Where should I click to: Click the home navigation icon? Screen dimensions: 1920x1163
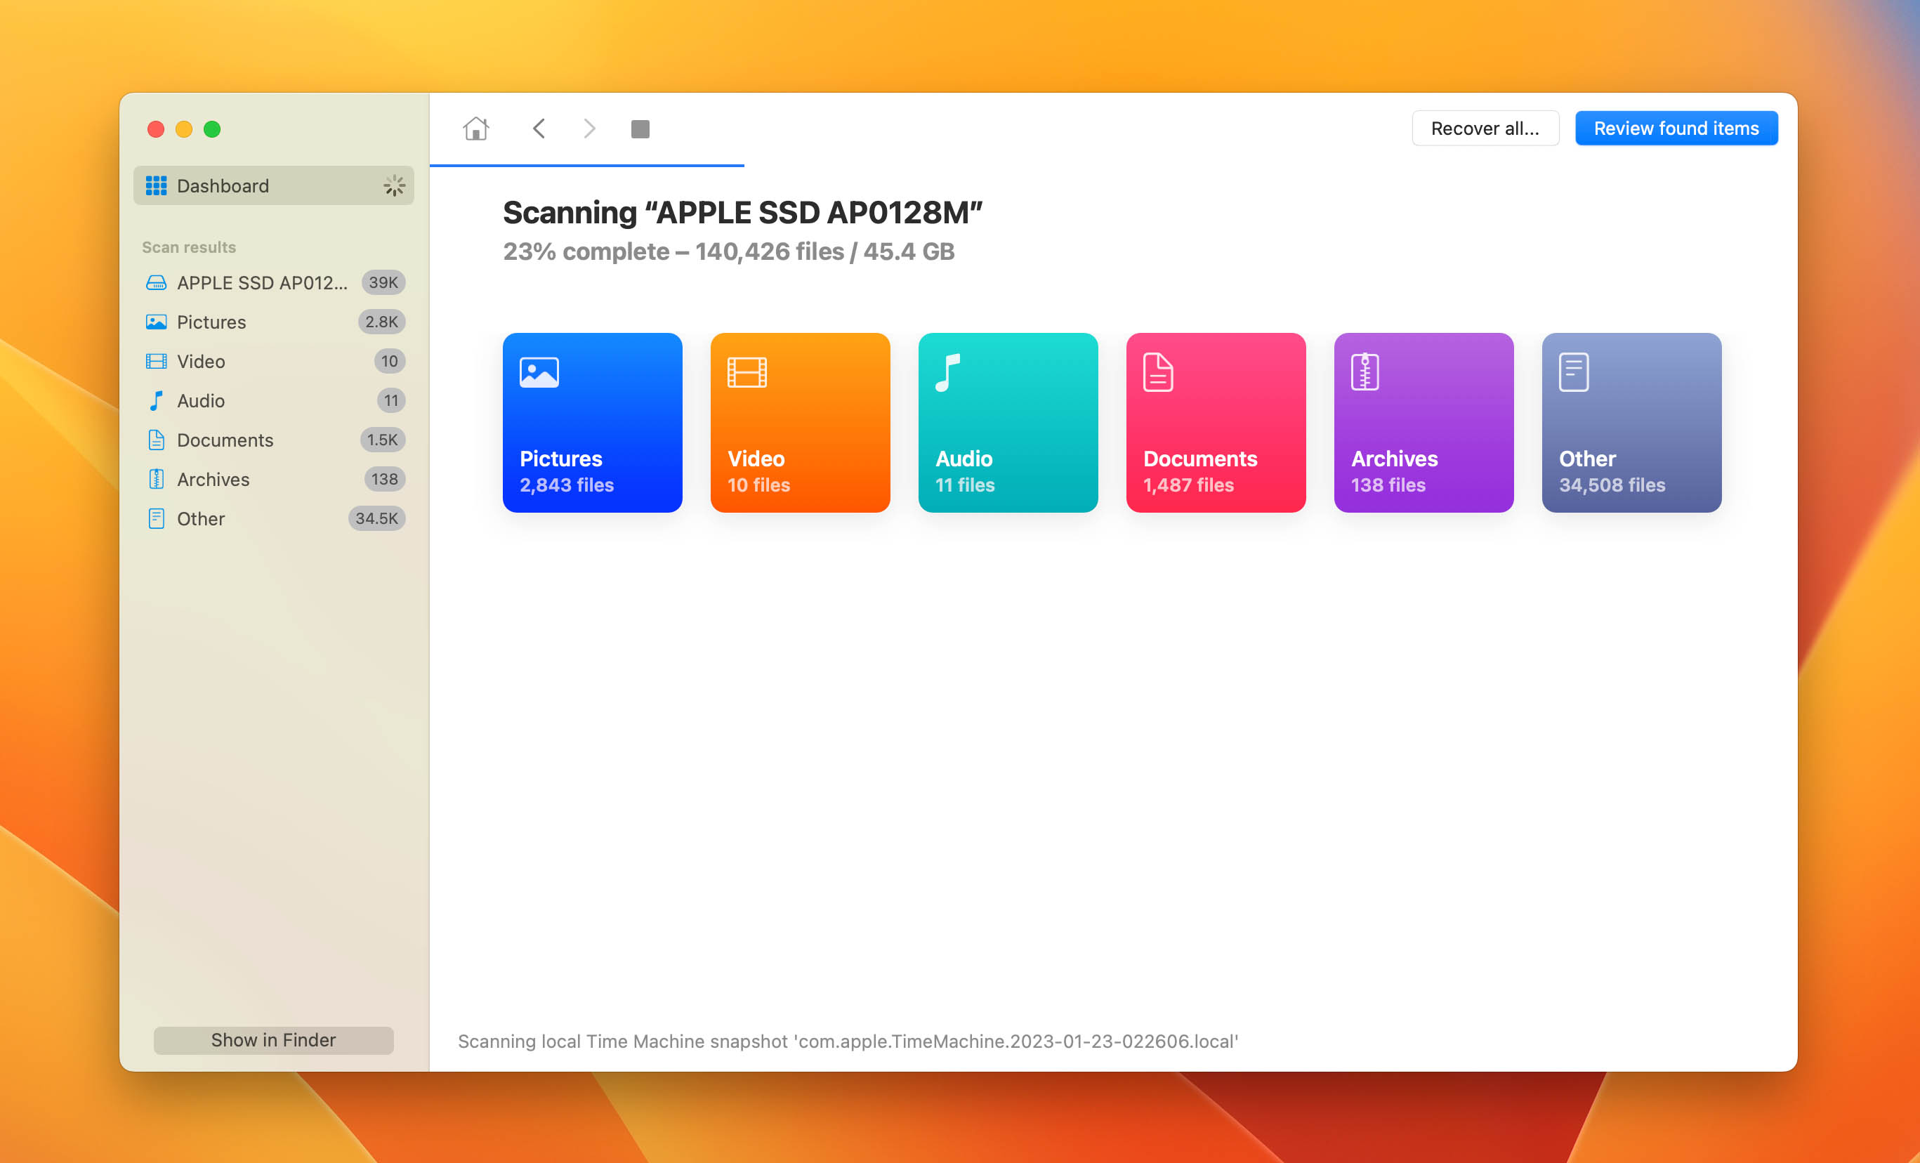[x=476, y=128]
